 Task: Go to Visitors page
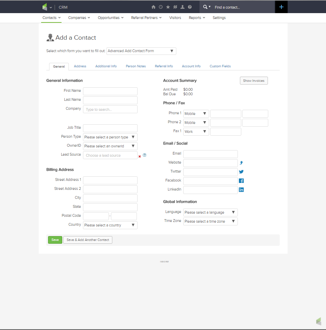[175, 18]
